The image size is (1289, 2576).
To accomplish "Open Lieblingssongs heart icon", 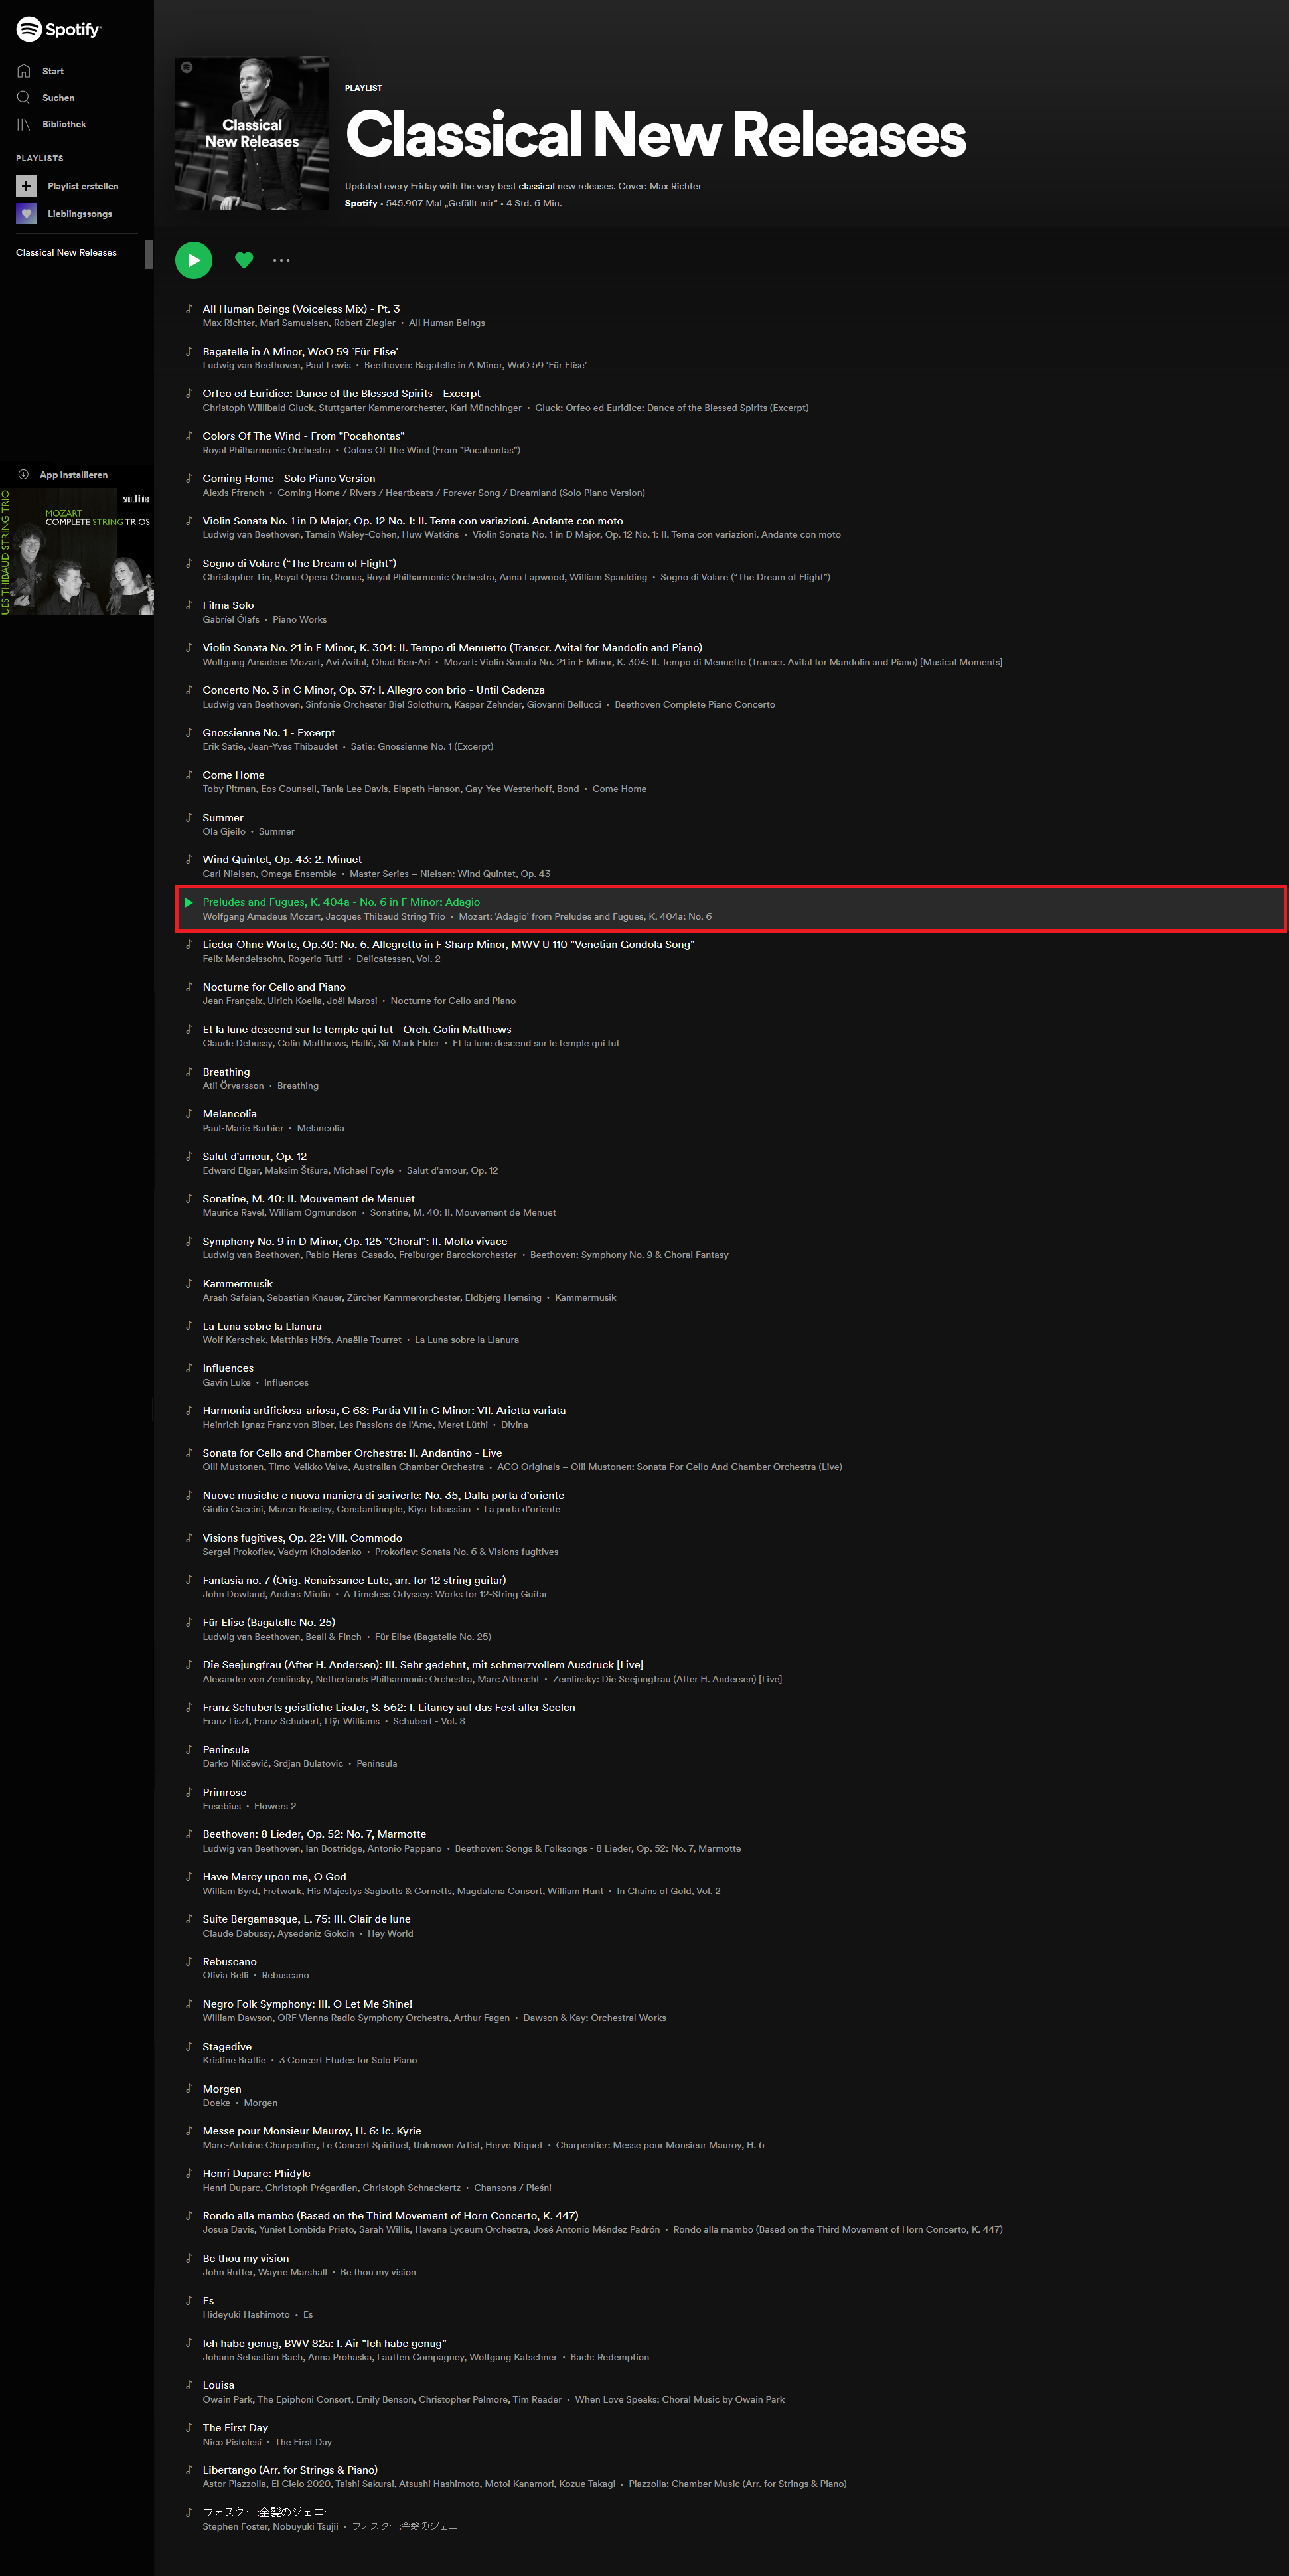I will (x=26, y=214).
